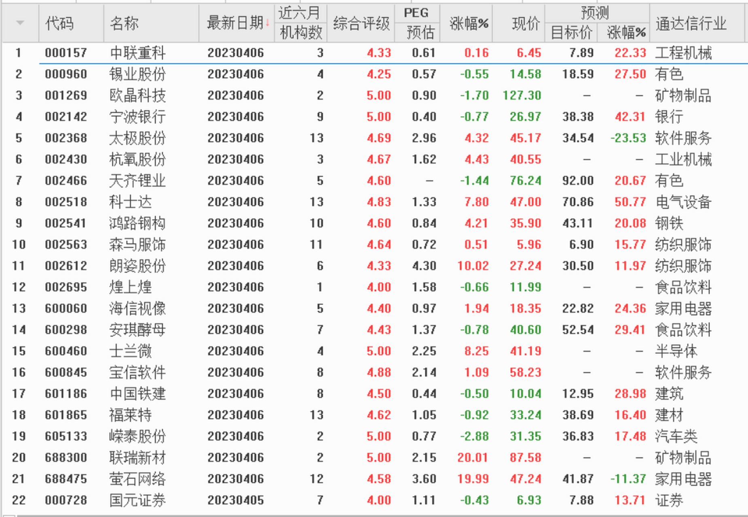Select the 国元证券 stock name
The width and height of the screenshot is (748, 517).
(137, 500)
